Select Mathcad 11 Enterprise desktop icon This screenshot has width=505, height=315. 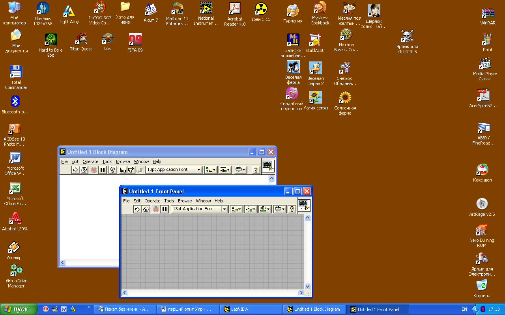tap(177, 14)
